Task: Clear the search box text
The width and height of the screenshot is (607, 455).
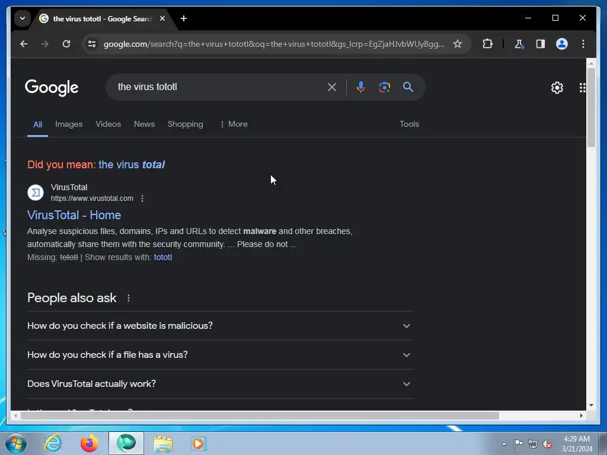Action: (332, 87)
